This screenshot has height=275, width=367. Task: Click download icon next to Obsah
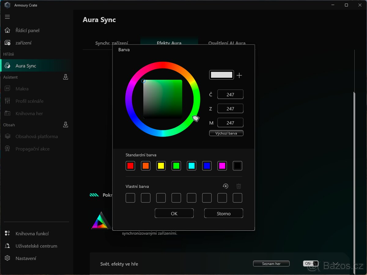65,125
